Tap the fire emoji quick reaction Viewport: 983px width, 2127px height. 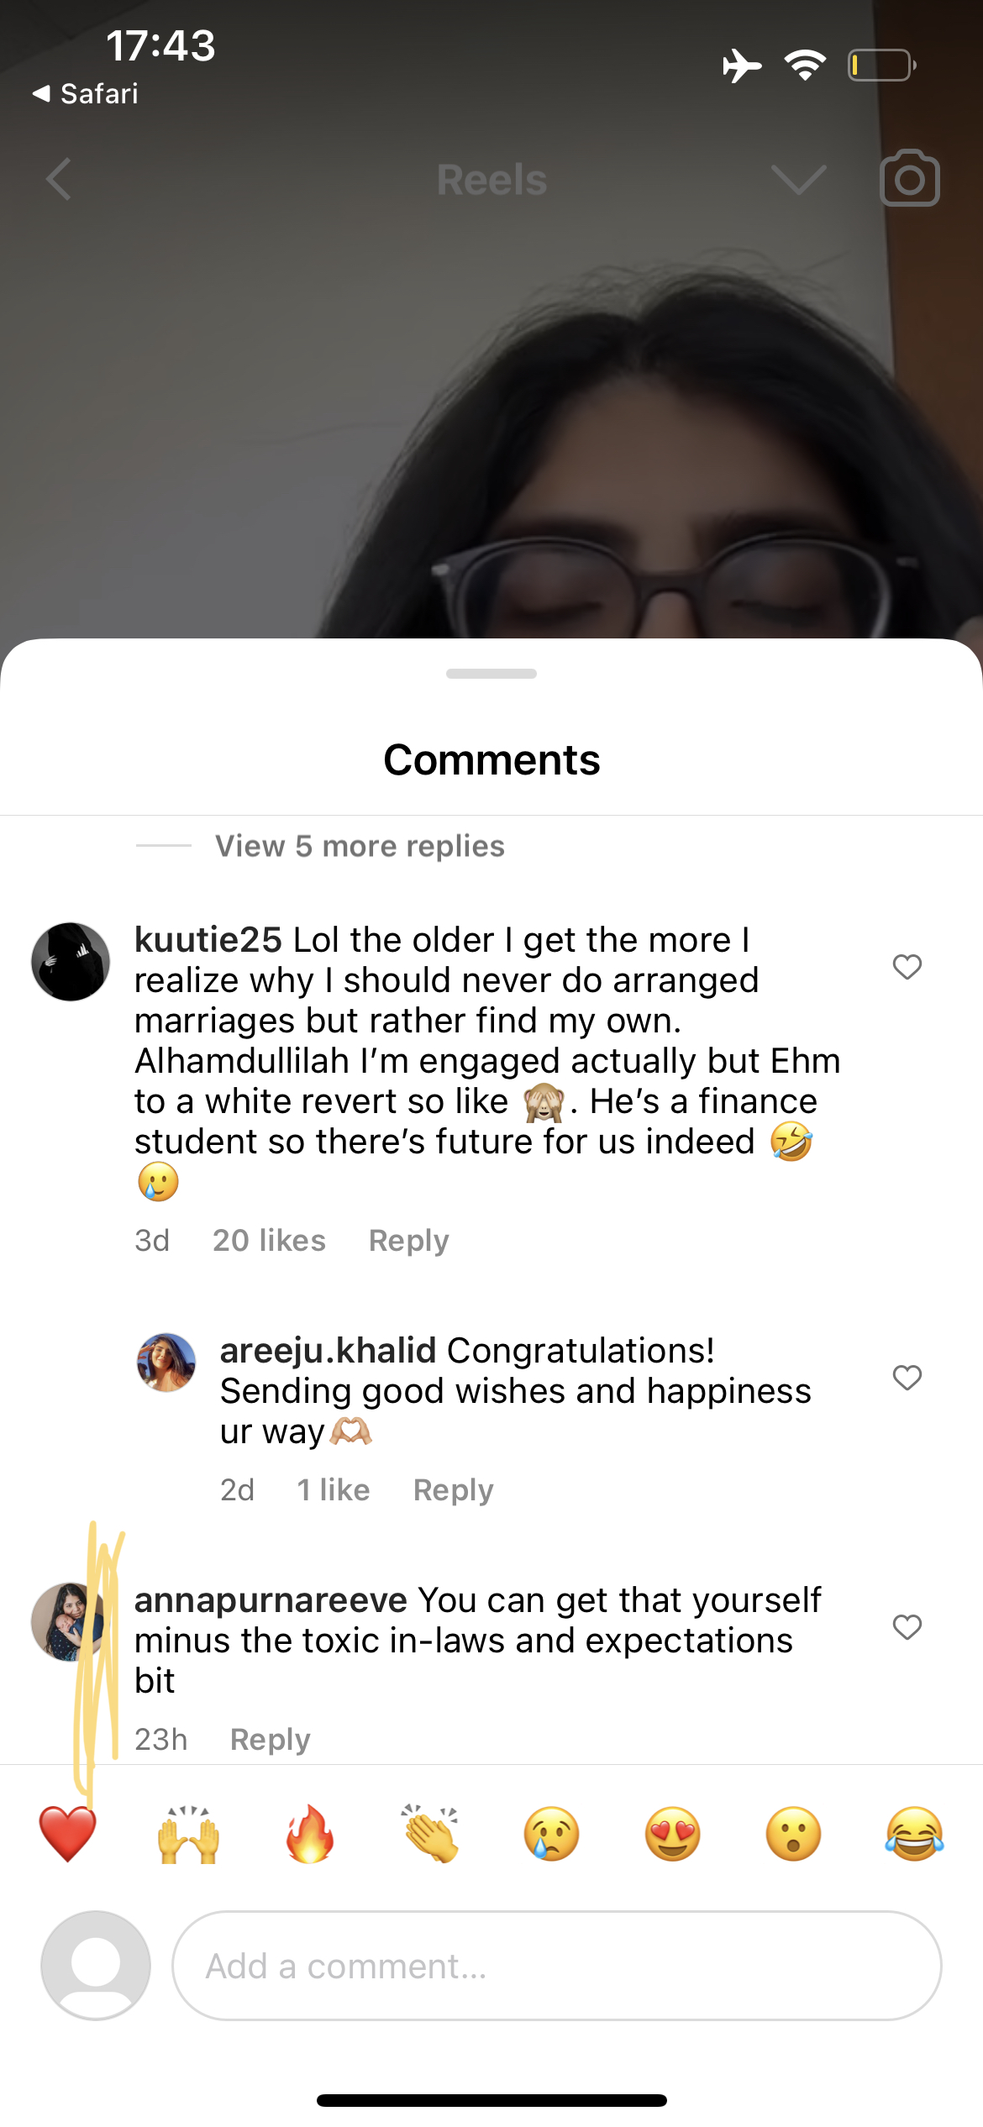(x=310, y=1834)
